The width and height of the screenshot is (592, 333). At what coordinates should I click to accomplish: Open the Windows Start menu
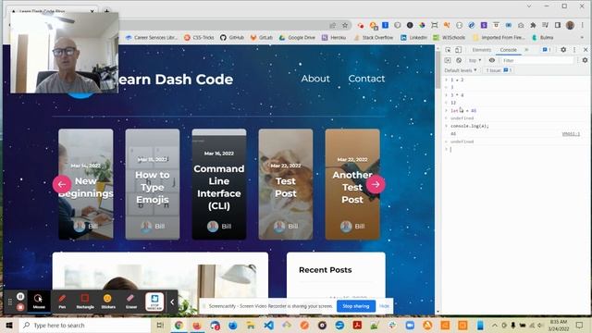tap(9, 325)
